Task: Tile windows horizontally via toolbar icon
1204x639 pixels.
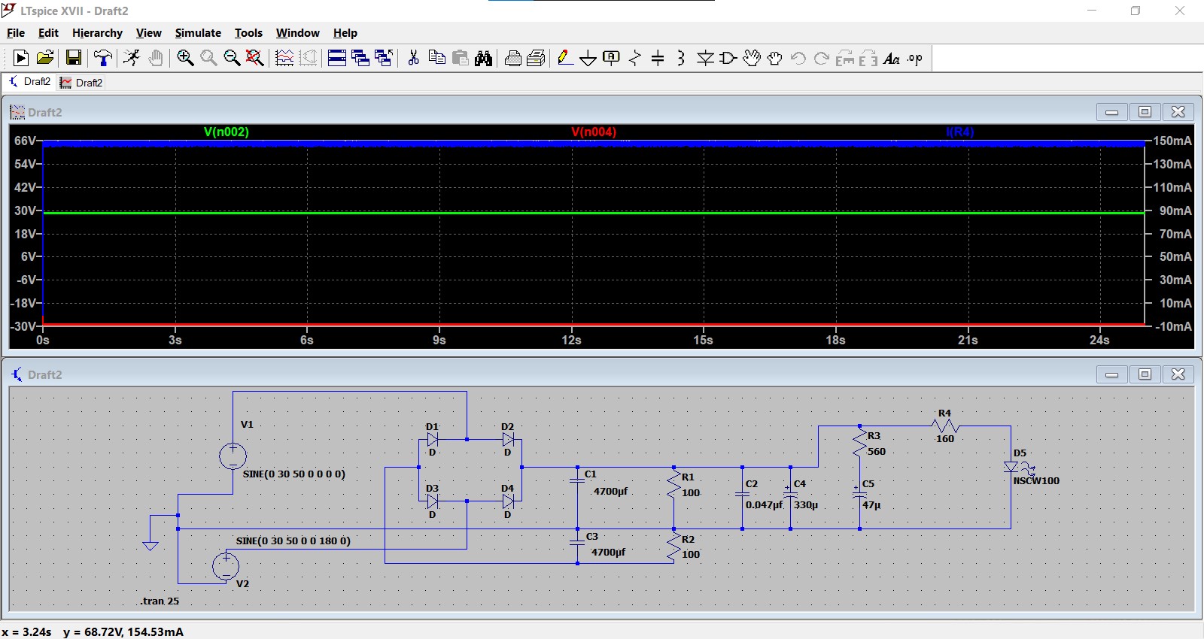Action: pos(337,58)
